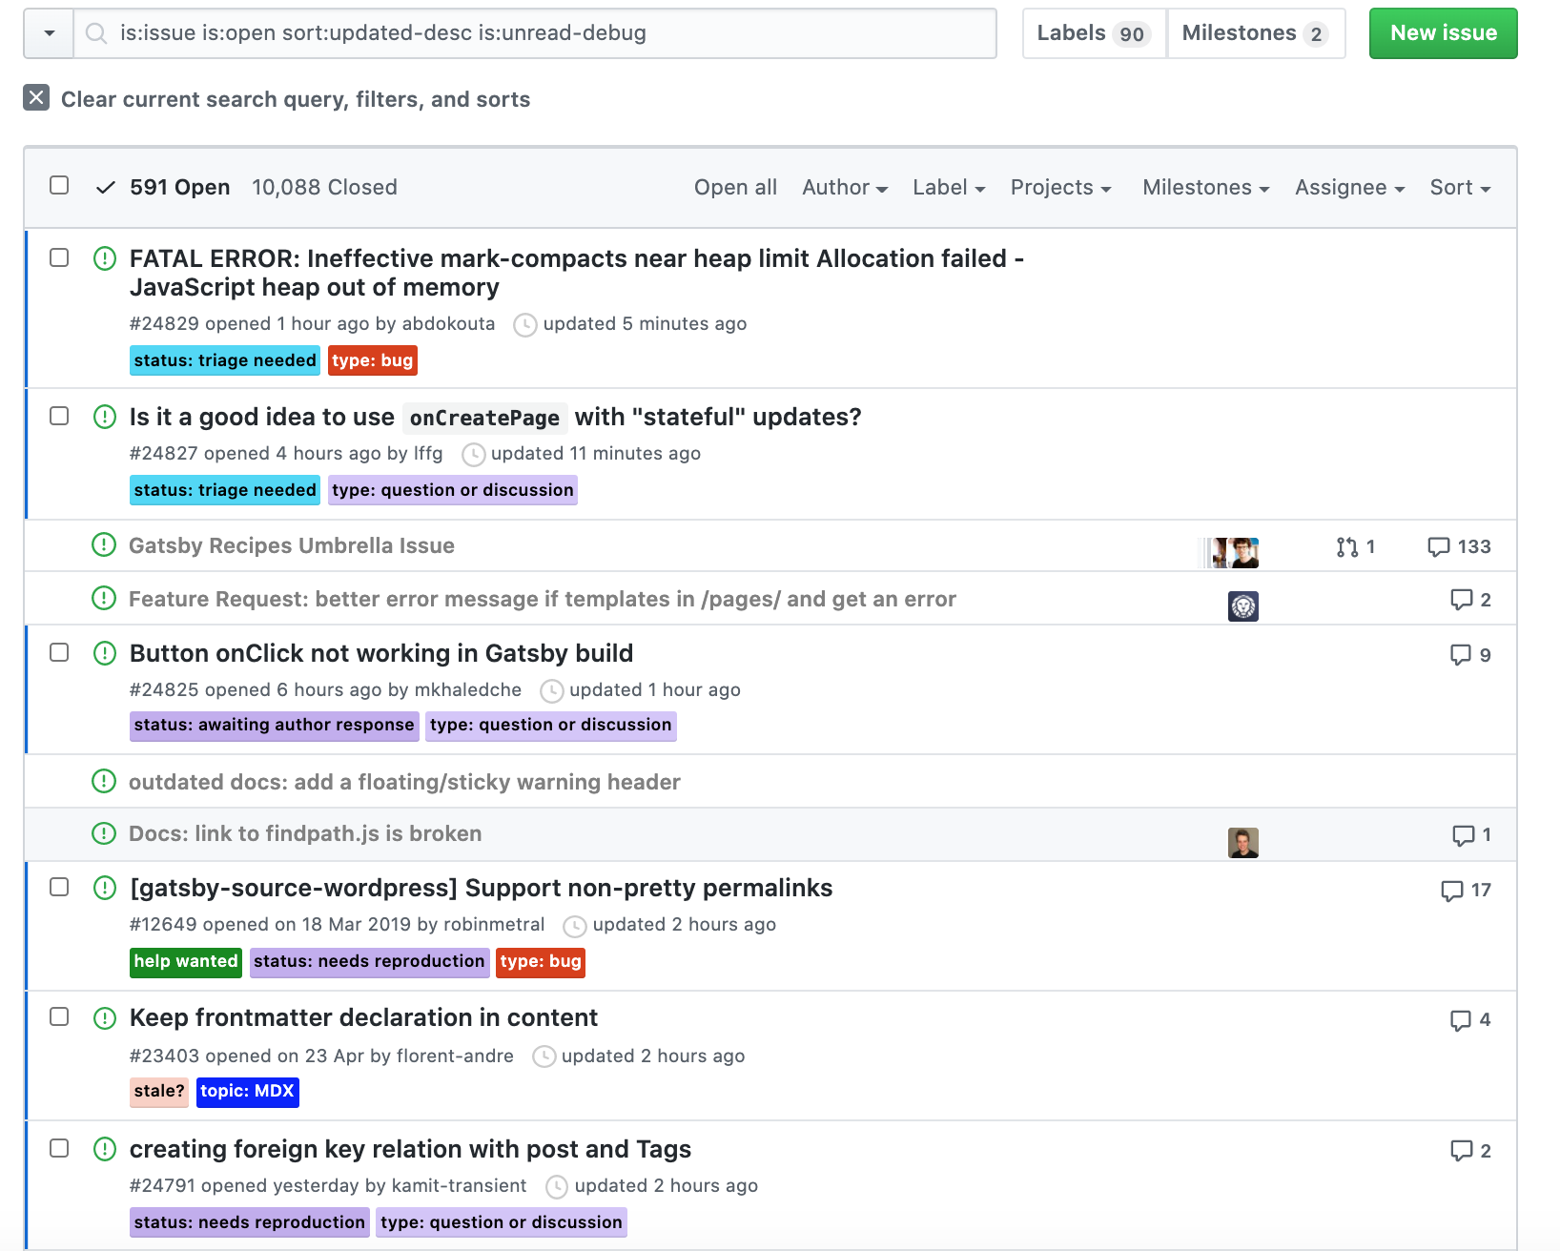Filter by blue 'status: triage needed' label on #24829
1560x1251 pixels.
[x=225, y=360]
